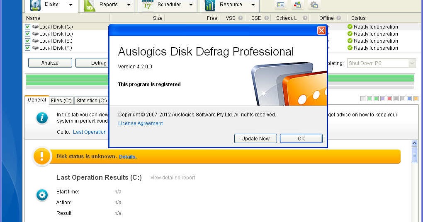This screenshot has width=423, height=222.
Task: Click the scrollbar up arrow in results pane
Action: click(415, 143)
